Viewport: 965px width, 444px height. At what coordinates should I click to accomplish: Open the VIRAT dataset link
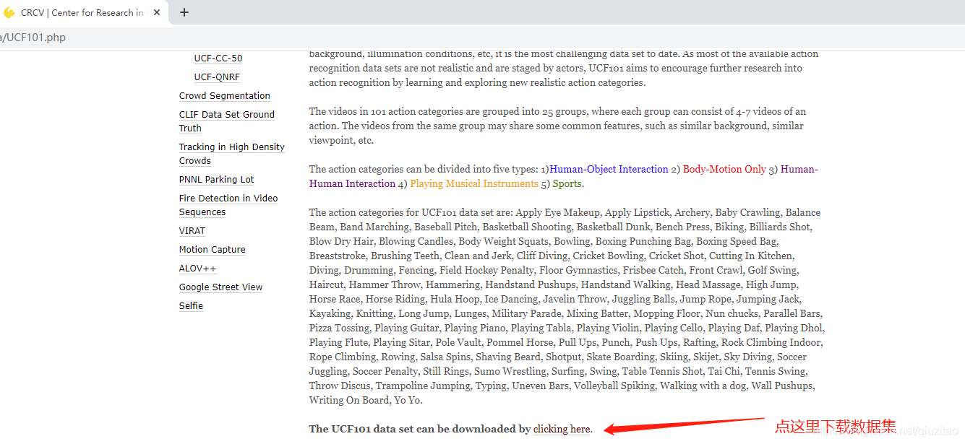[192, 231]
